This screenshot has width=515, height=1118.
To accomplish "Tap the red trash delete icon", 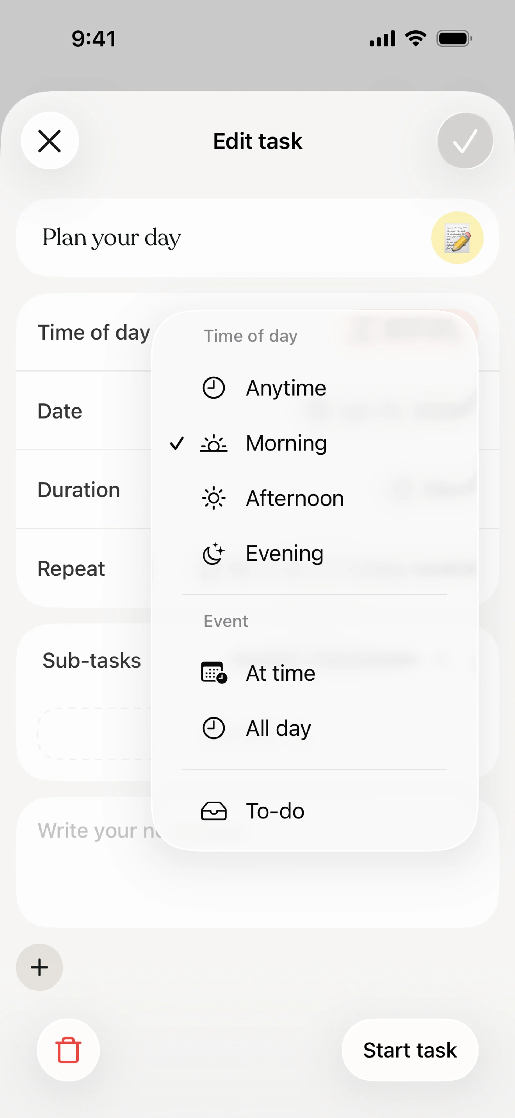I will (x=68, y=1050).
